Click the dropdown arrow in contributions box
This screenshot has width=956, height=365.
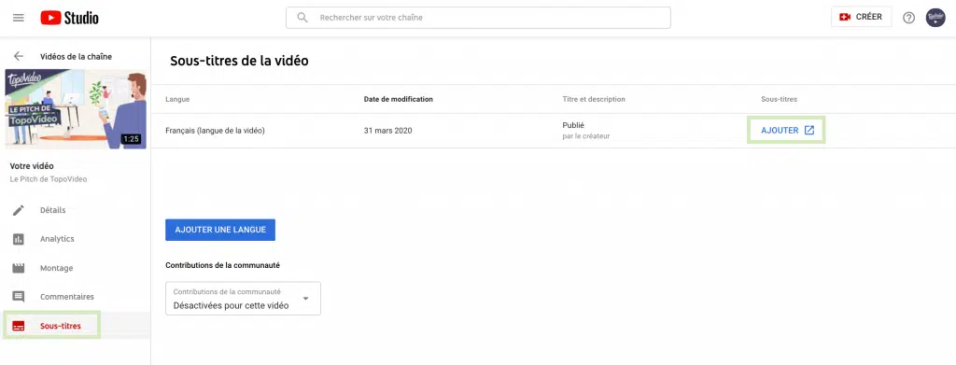pos(305,299)
